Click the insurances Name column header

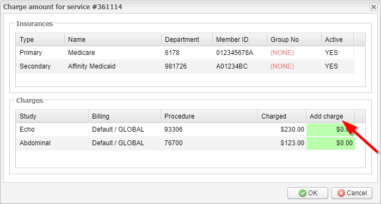pyautogui.click(x=113, y=40)
